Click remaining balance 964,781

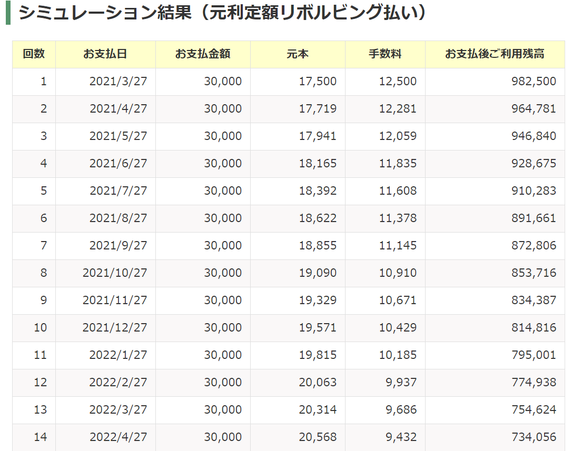[x=534, y=108]
